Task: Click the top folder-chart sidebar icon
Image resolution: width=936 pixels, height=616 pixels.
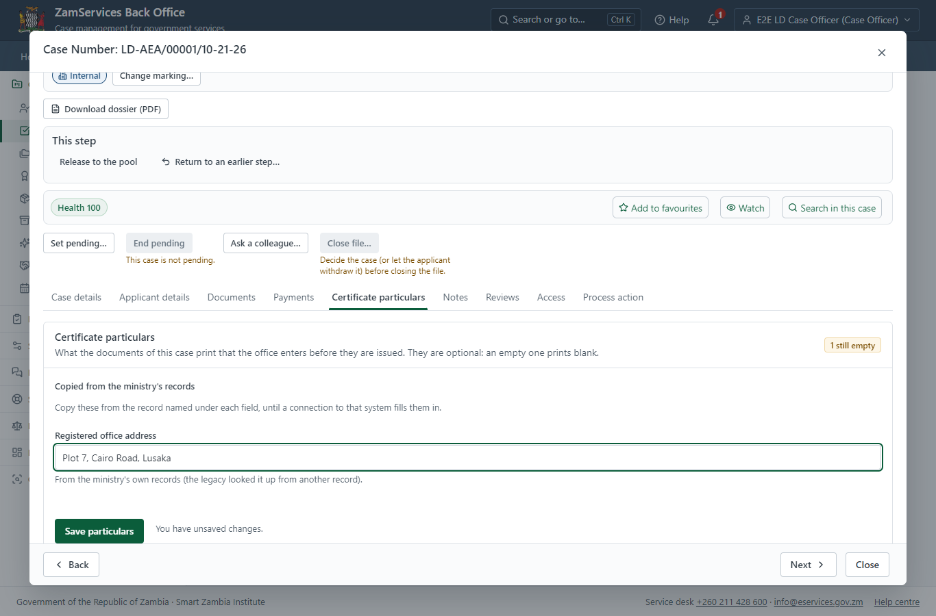Action: pyautogui.click(x=17, y=84)
